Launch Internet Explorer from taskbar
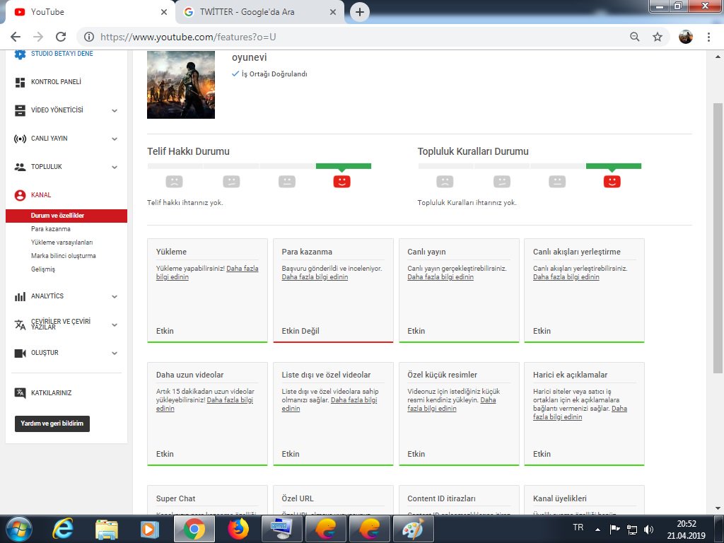724x543 pixels. click(x=62, y=529)
